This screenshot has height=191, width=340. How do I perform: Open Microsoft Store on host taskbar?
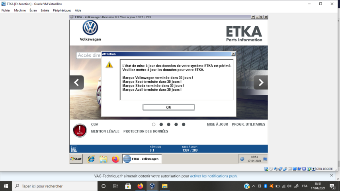(x=128, y=186)
